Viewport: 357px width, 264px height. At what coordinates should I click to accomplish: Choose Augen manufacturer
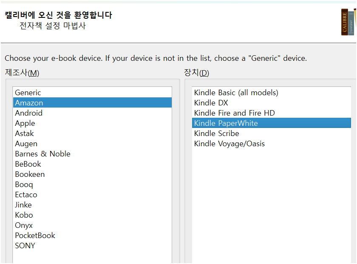point(92,144)
